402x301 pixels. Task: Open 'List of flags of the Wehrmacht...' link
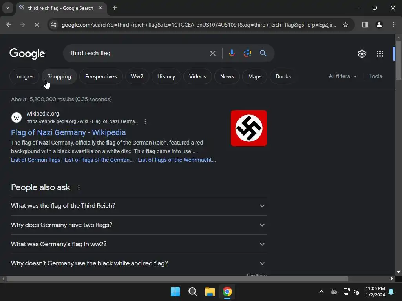177,160
